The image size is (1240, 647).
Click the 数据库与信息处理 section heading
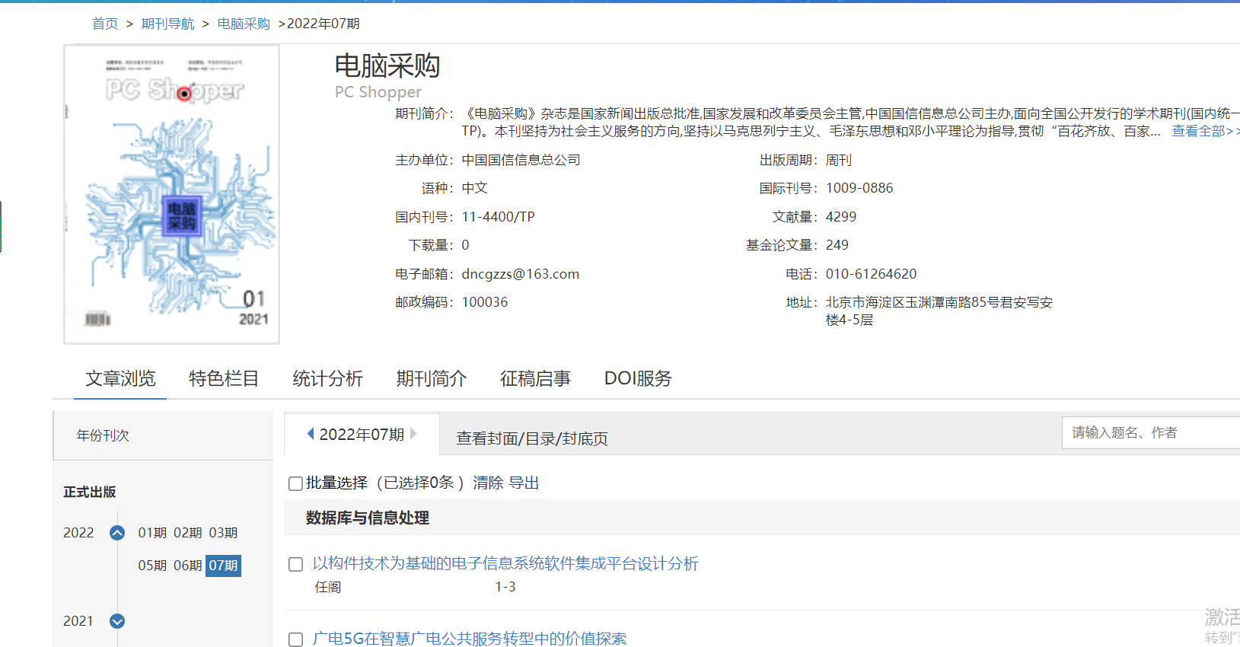coord(368,518)
